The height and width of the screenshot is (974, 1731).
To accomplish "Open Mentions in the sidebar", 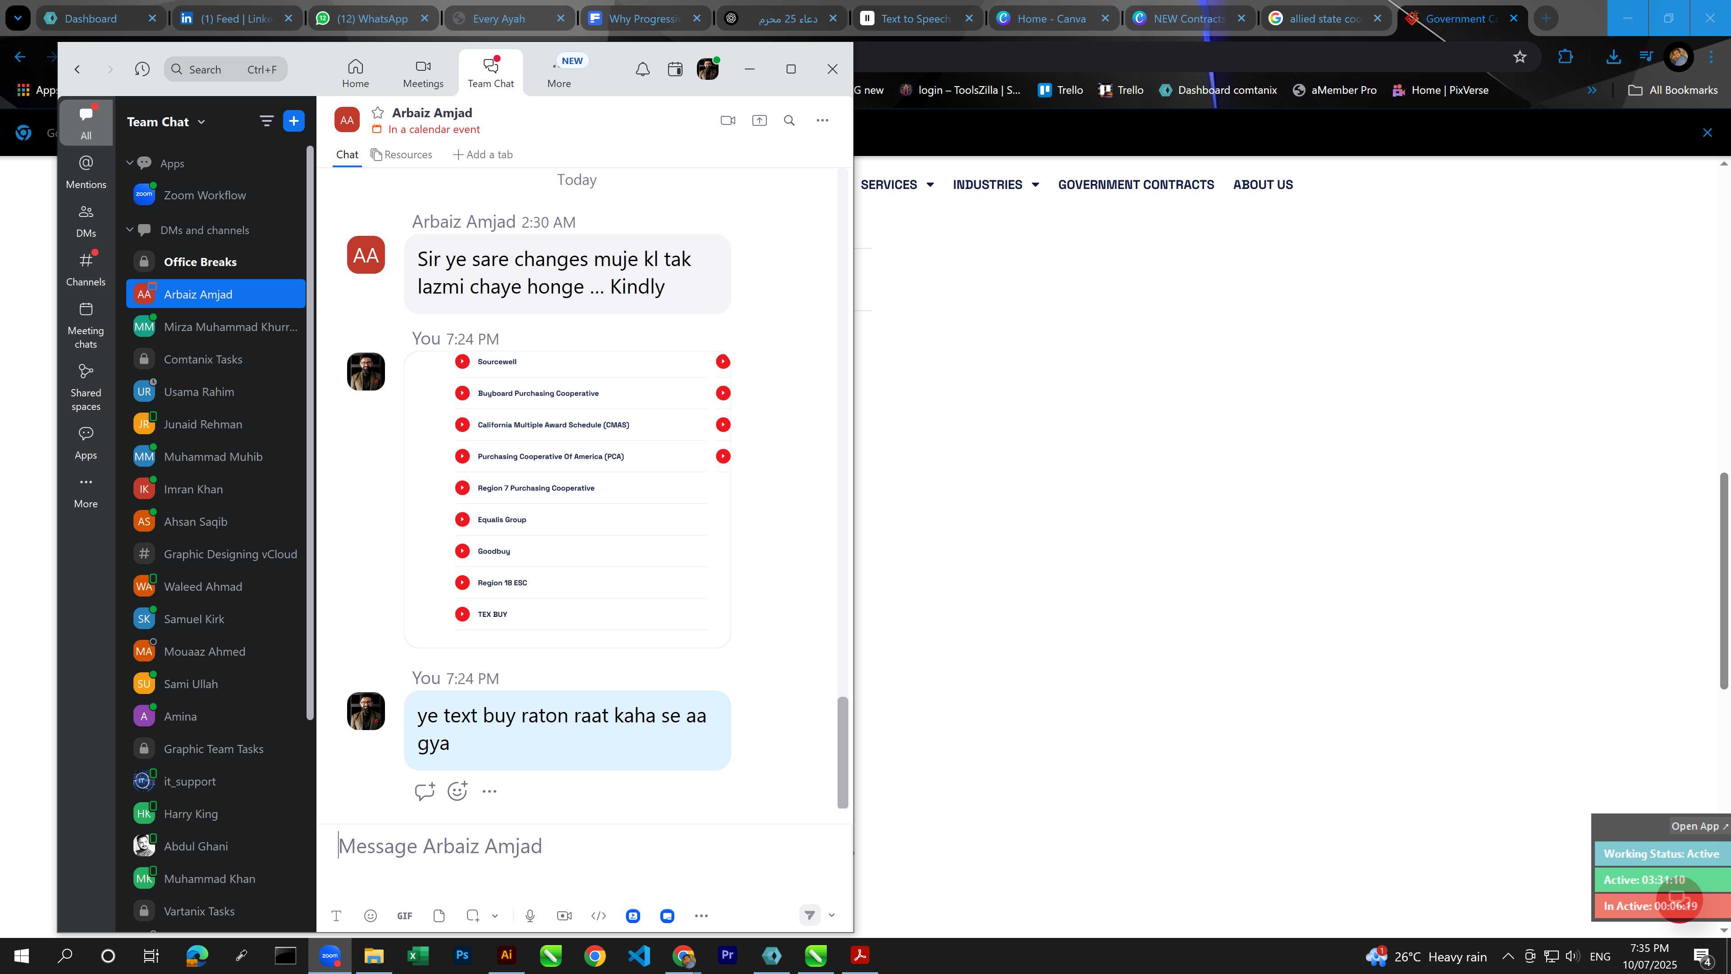I will 86,172.
